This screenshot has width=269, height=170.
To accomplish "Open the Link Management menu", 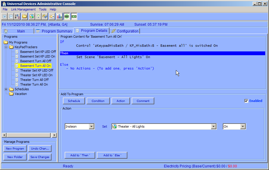I will (23, 9).
